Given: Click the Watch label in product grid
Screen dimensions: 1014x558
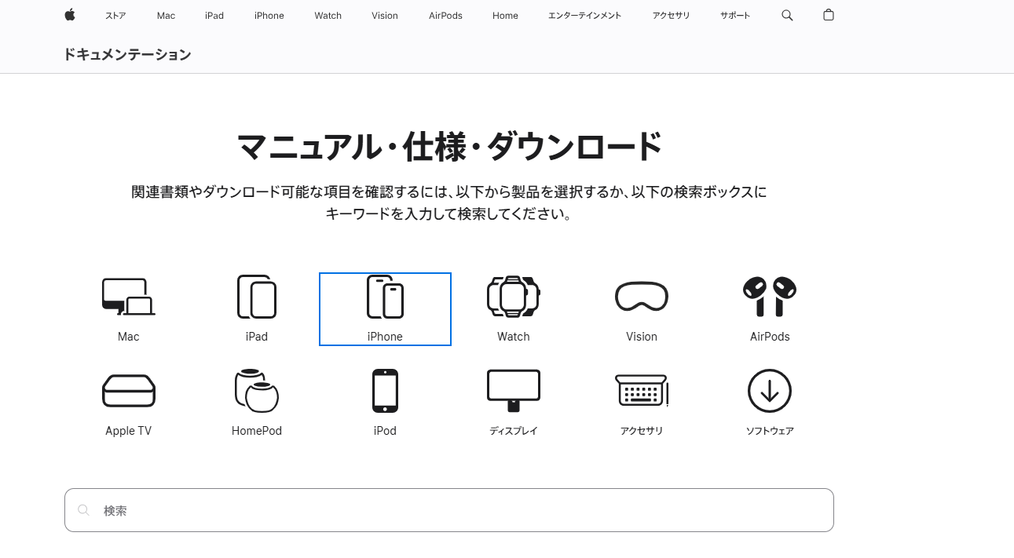Looking at the screenshot, I should [x=514, y=337].
